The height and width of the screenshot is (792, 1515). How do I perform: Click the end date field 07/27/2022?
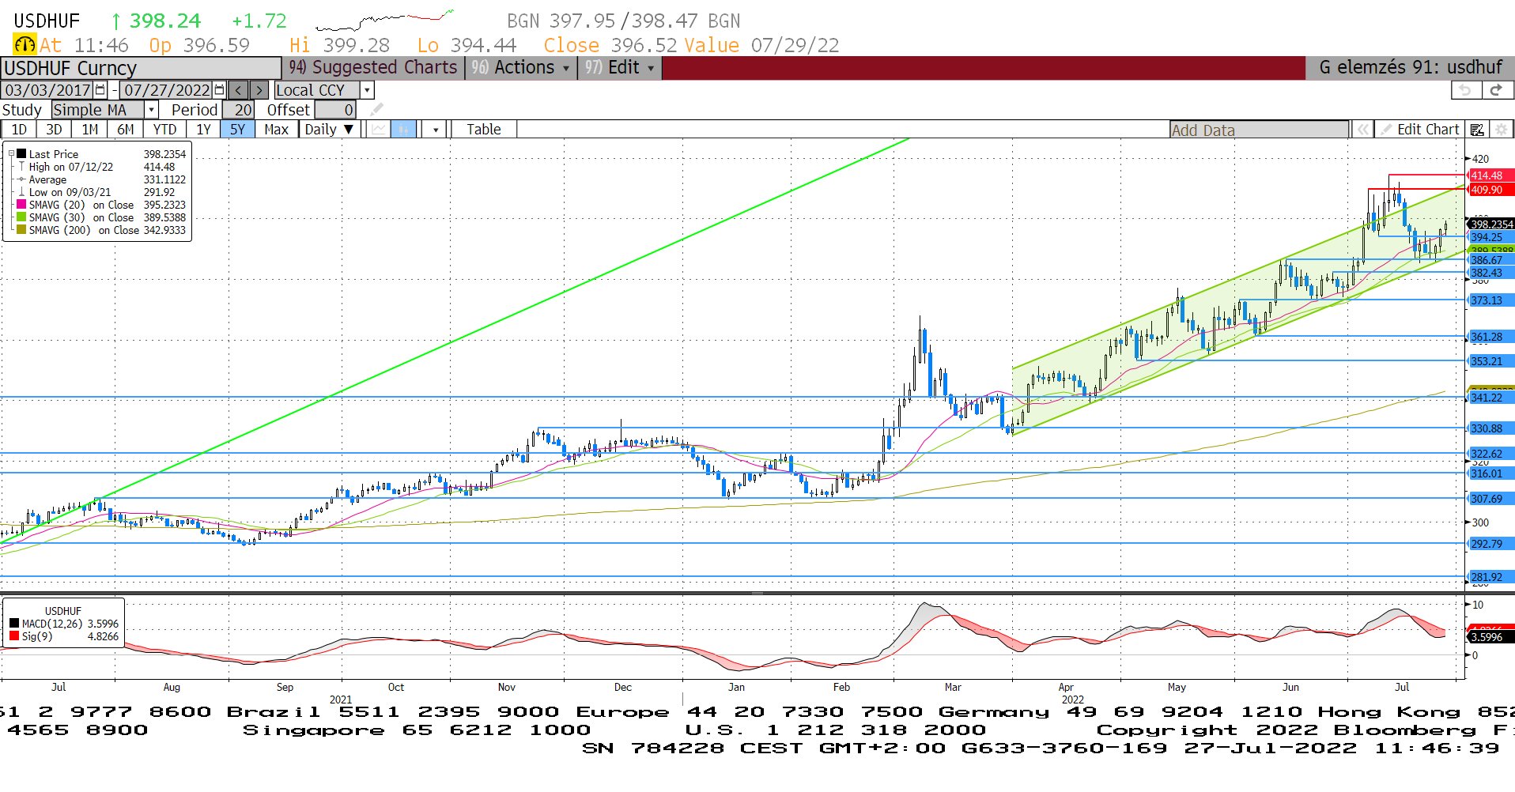[167, 90]
